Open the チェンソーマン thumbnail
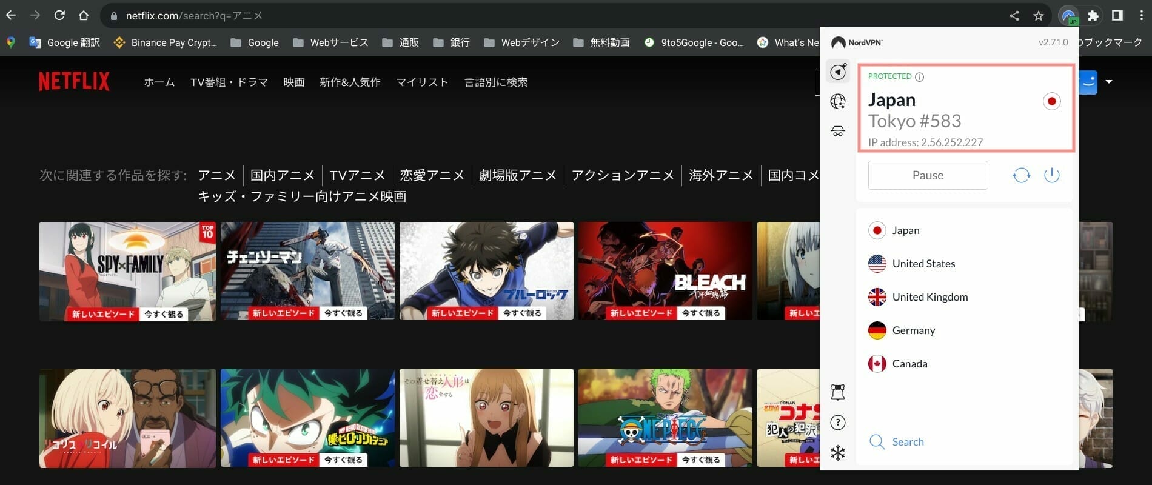The height and width of the screenshot is (485, 1152). tap(307, 271)
